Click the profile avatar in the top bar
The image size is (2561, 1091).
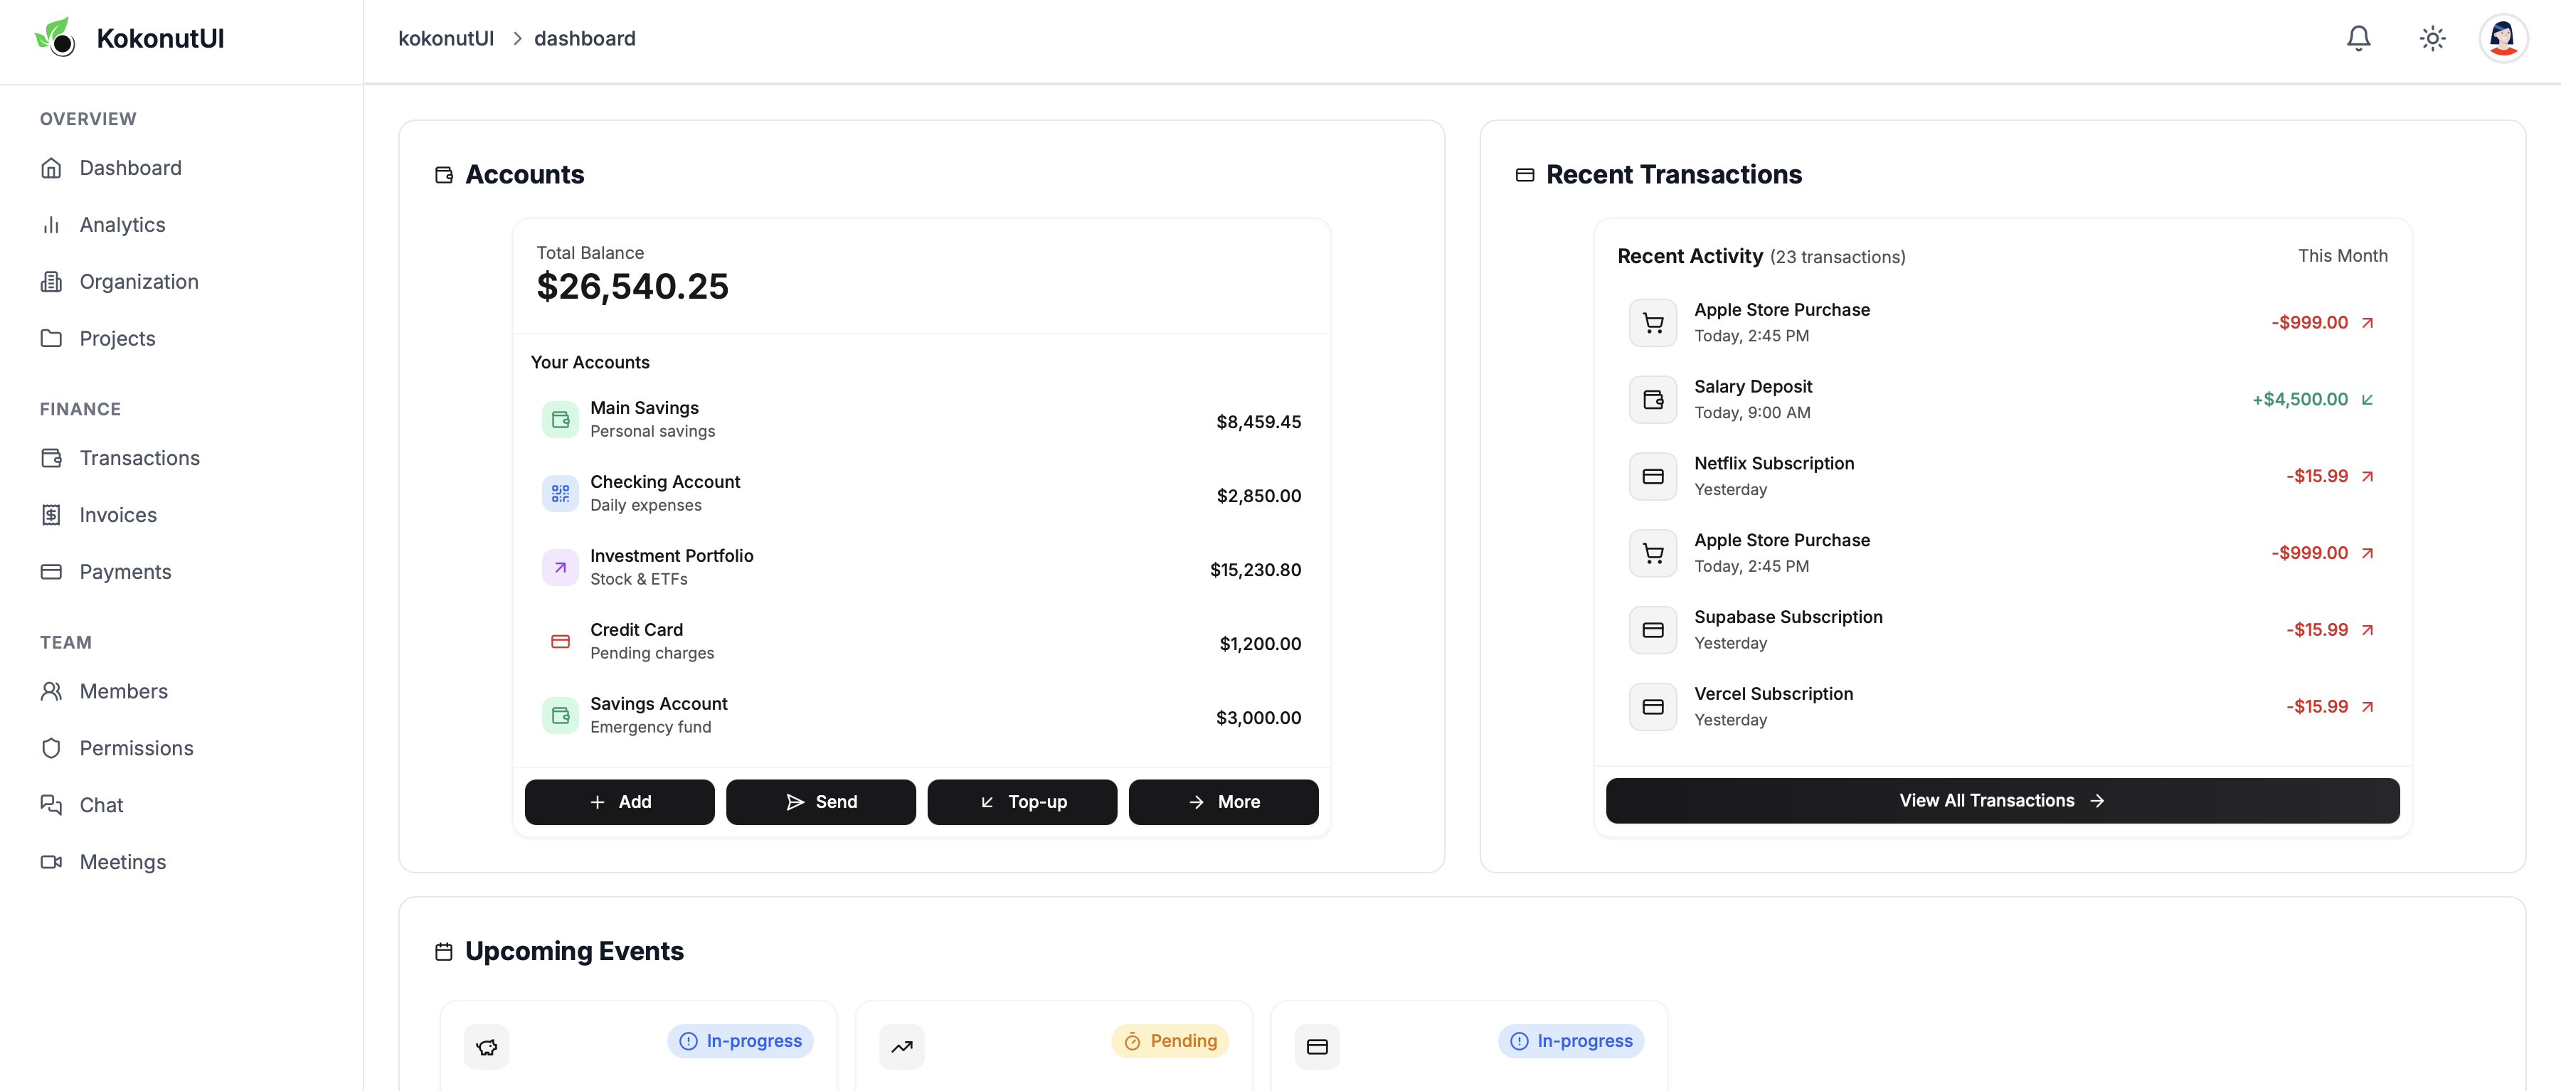click(2503, 38)
